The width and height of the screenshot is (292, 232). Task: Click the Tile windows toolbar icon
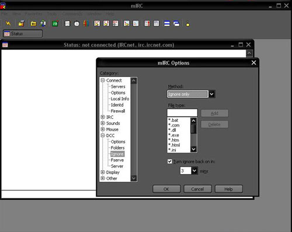167,23
